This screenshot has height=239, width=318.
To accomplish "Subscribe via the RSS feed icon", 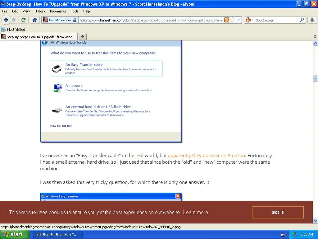I will tap(226, 20).
